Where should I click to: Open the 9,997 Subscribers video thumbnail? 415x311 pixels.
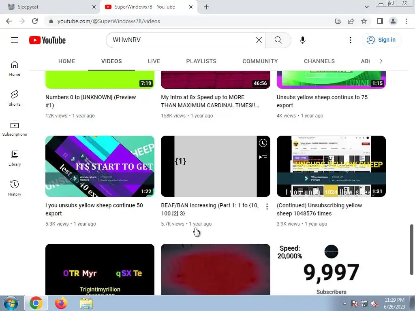click(331, 269)
